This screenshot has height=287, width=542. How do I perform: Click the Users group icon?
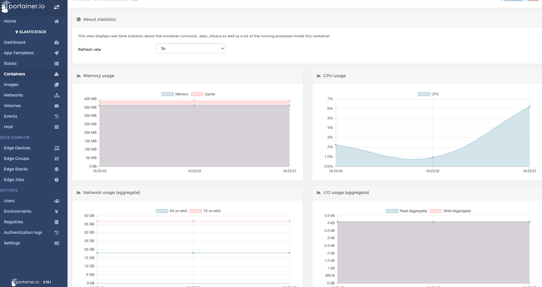tap(57, 201)
